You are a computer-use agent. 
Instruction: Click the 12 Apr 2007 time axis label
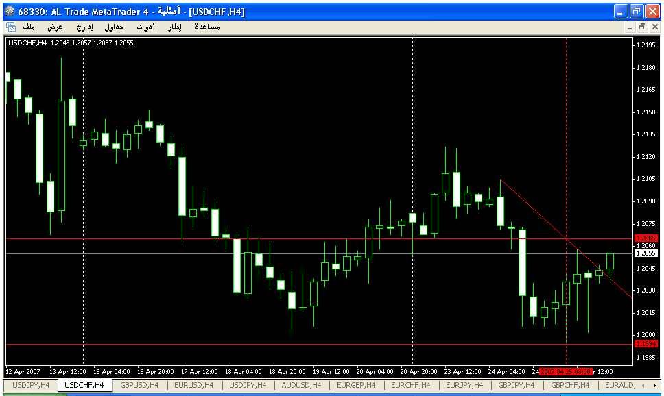coord(23,372)
